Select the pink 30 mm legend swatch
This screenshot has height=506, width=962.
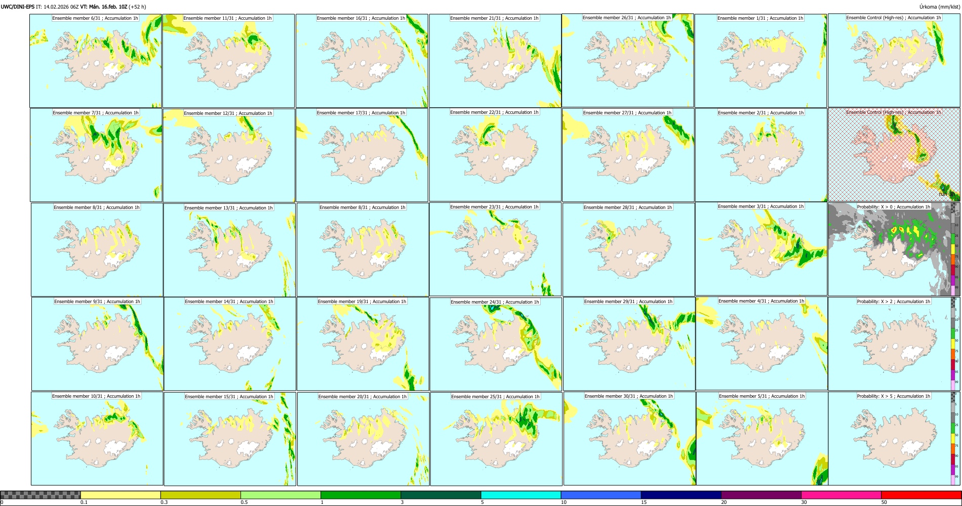[x=841, y=495]
